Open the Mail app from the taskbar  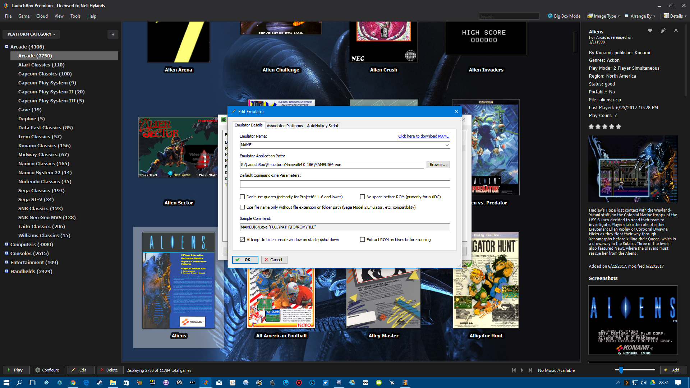click(219, 383)
